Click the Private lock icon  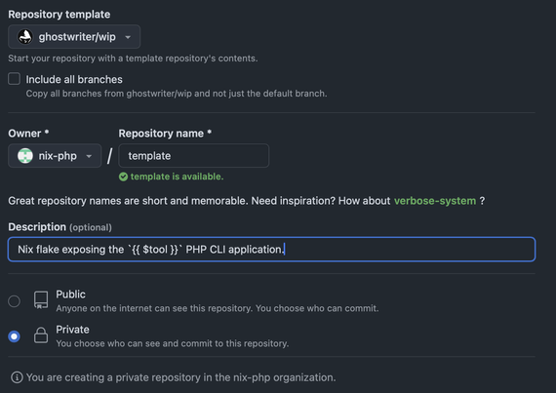[41, 334]
